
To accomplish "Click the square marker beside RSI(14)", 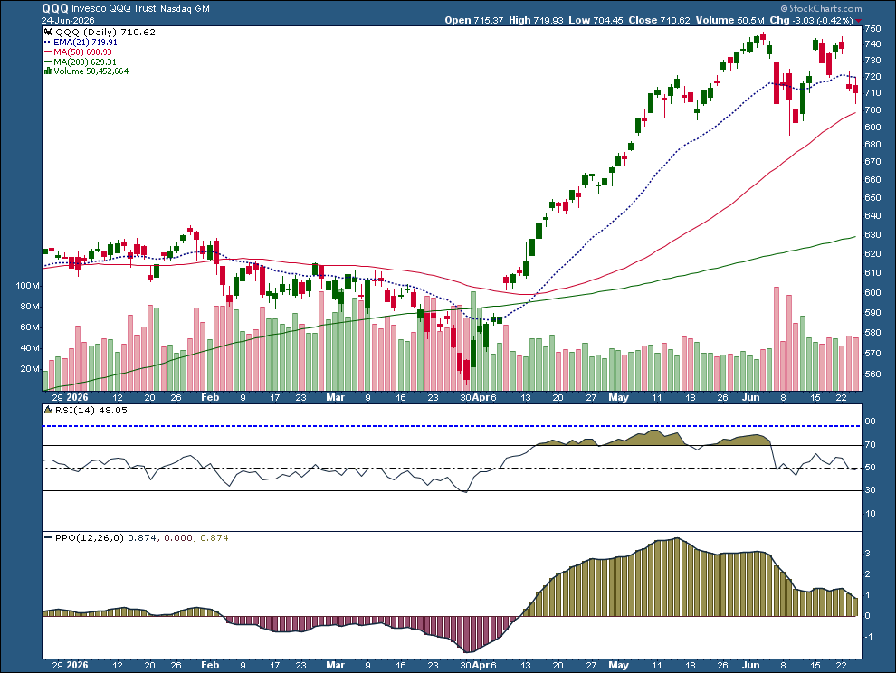I will point(48,410).
